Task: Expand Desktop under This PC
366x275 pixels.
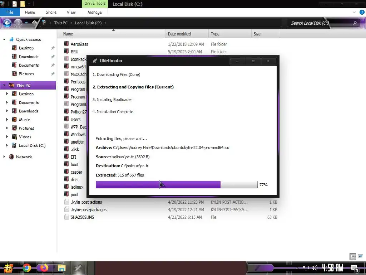Action: (7, 94)
